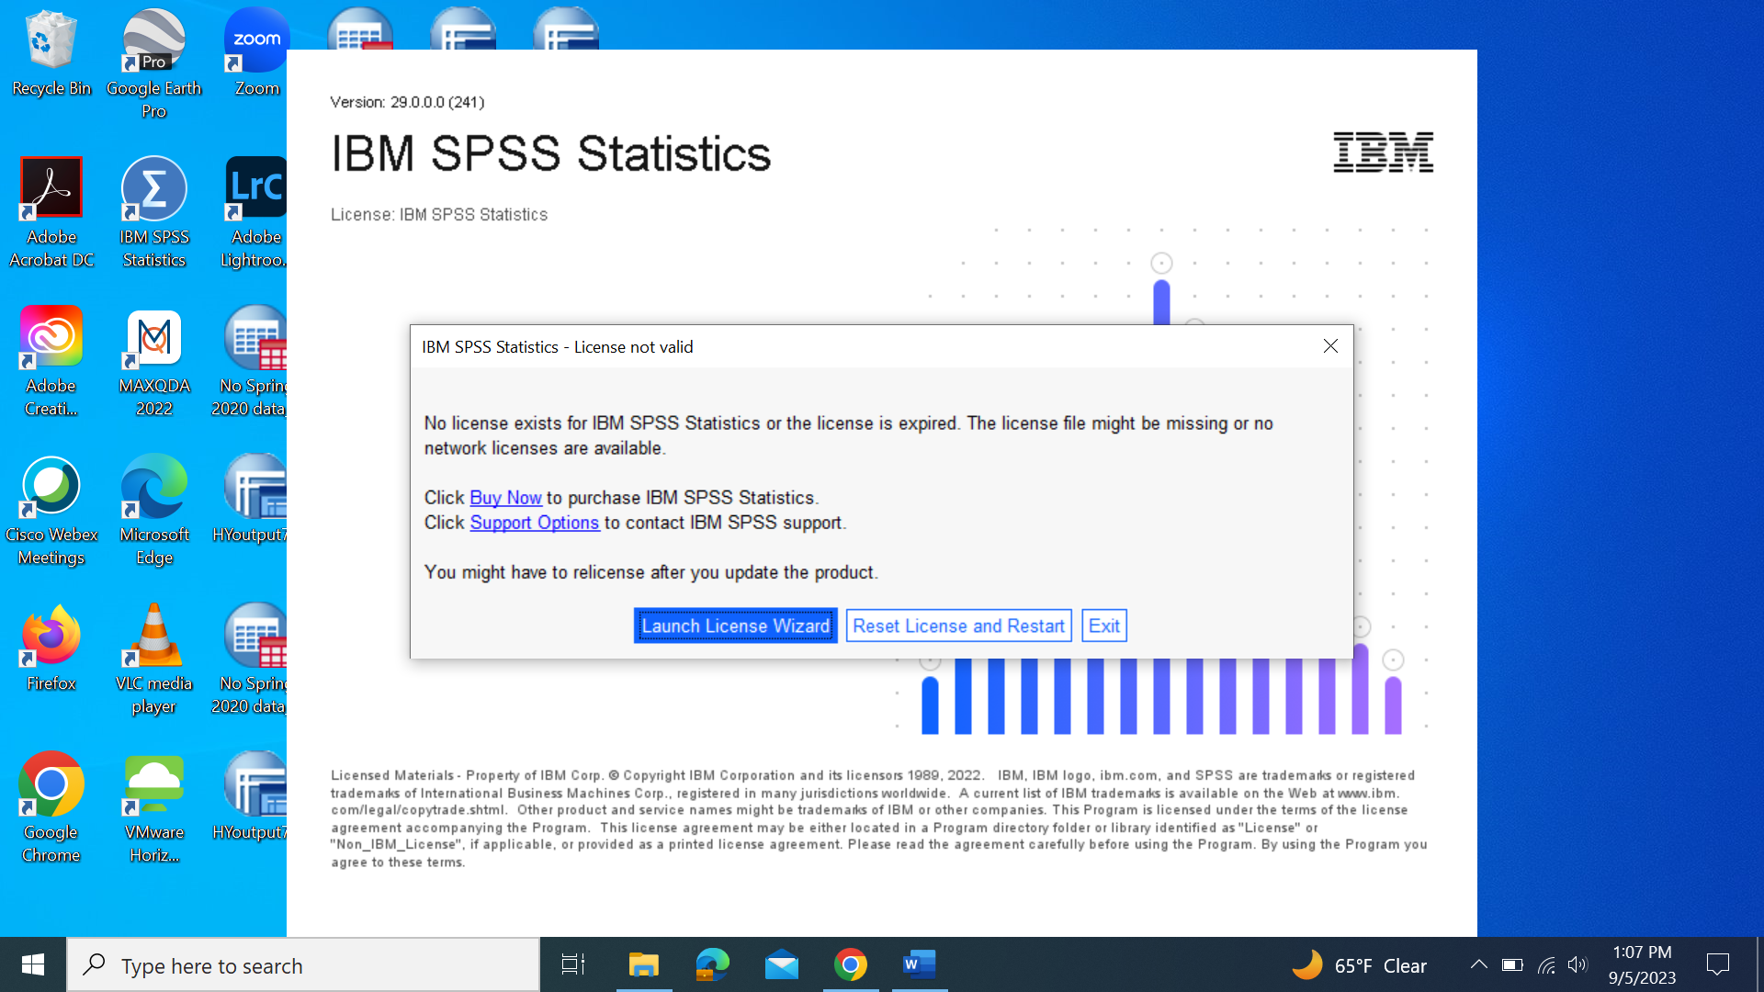1764x992 pixels.
Task: Open the Zoom desktop shortcut
Action: (256, 53)
